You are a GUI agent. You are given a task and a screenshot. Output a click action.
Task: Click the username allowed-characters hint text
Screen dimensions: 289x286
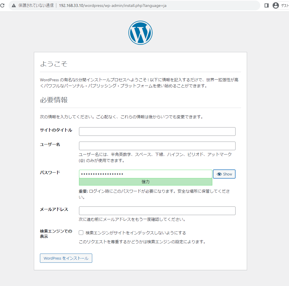click(x=155, y=157)
